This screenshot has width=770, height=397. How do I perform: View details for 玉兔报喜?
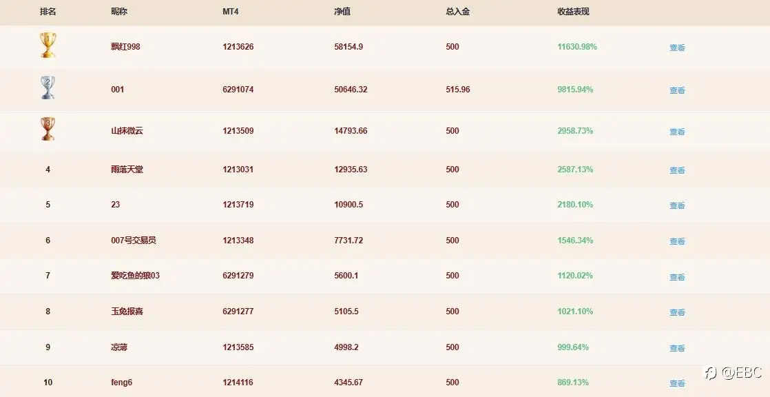pyautogui.click(x=677, y=312)
